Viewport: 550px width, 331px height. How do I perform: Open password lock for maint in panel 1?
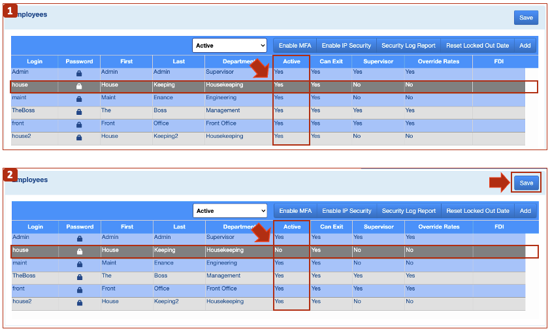79,99
